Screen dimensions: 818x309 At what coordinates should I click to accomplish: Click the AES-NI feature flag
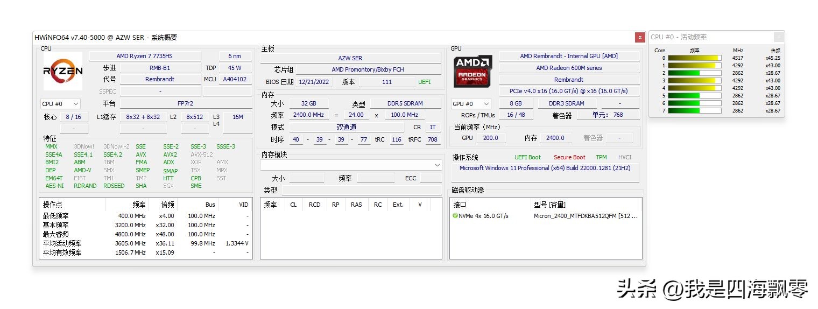coord(54,186)
